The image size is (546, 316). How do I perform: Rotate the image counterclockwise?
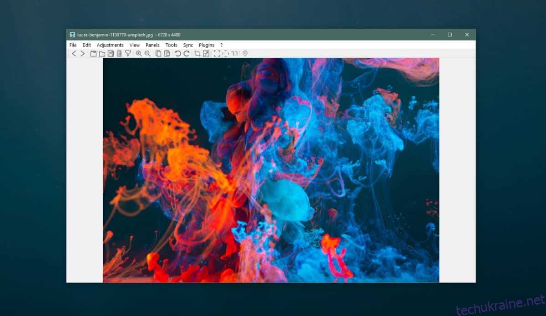[178, 54]
